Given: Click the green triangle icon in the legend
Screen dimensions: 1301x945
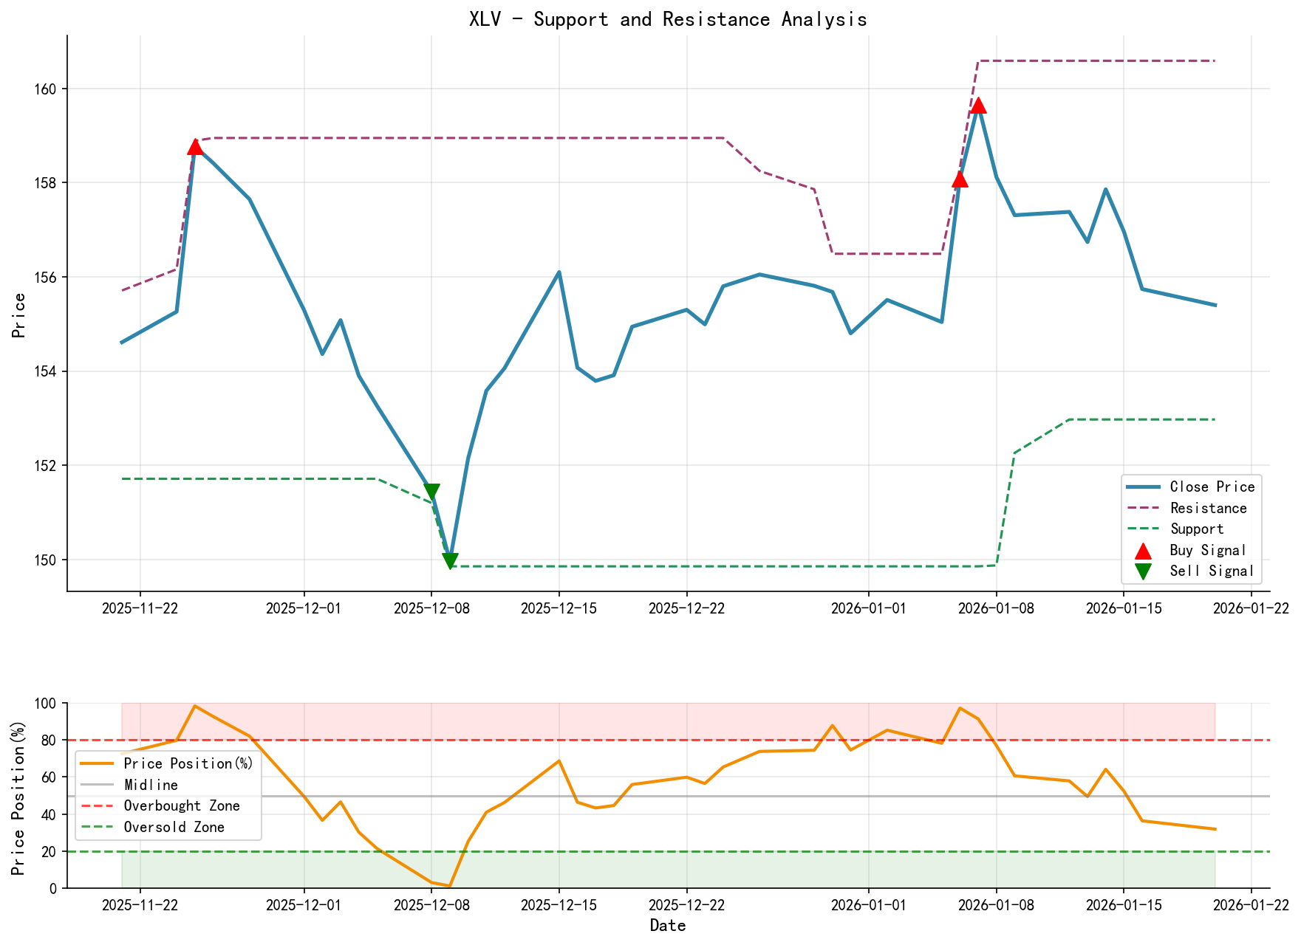Looking at the screenshot, I should coord(1142,571).
